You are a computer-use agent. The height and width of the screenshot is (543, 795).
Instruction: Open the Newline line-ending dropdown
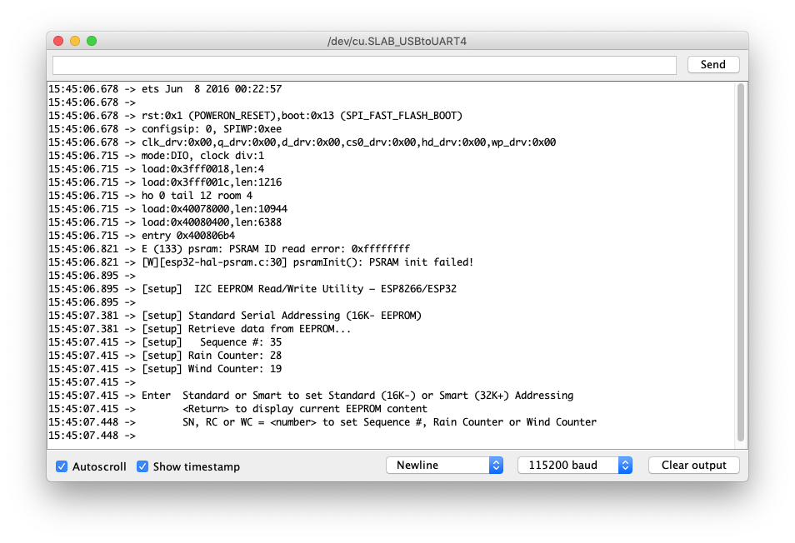[445, 465]
